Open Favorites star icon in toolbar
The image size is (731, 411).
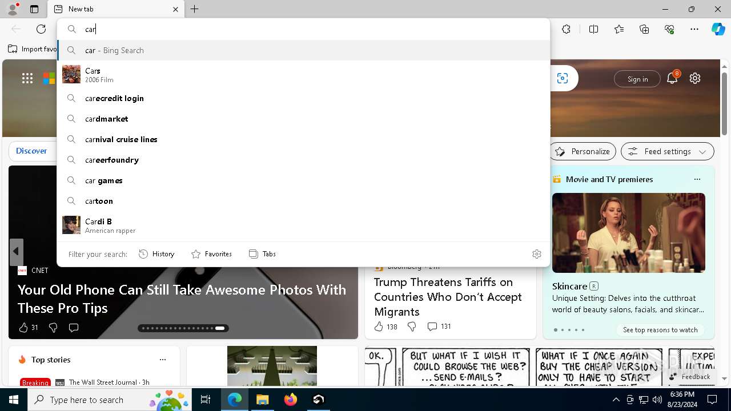pyautogui.click(x=619, y=29)
